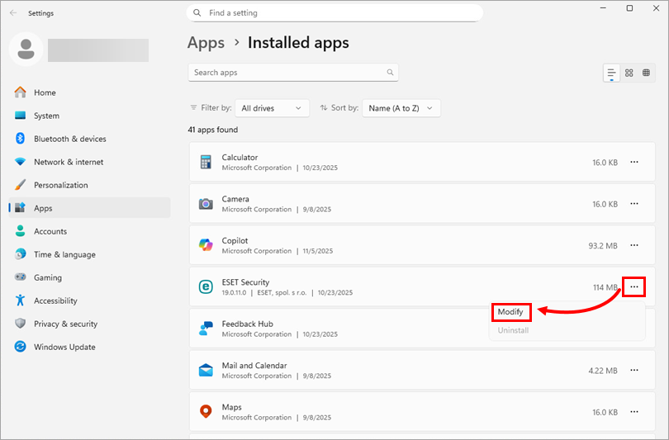The image size is (669, 440).
Task: Click the back arrow in Settings
Action: click(12, 13)
